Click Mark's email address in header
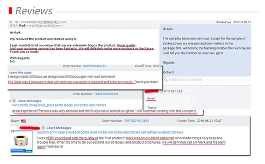The image size is (265, 164). pos(46,25)
